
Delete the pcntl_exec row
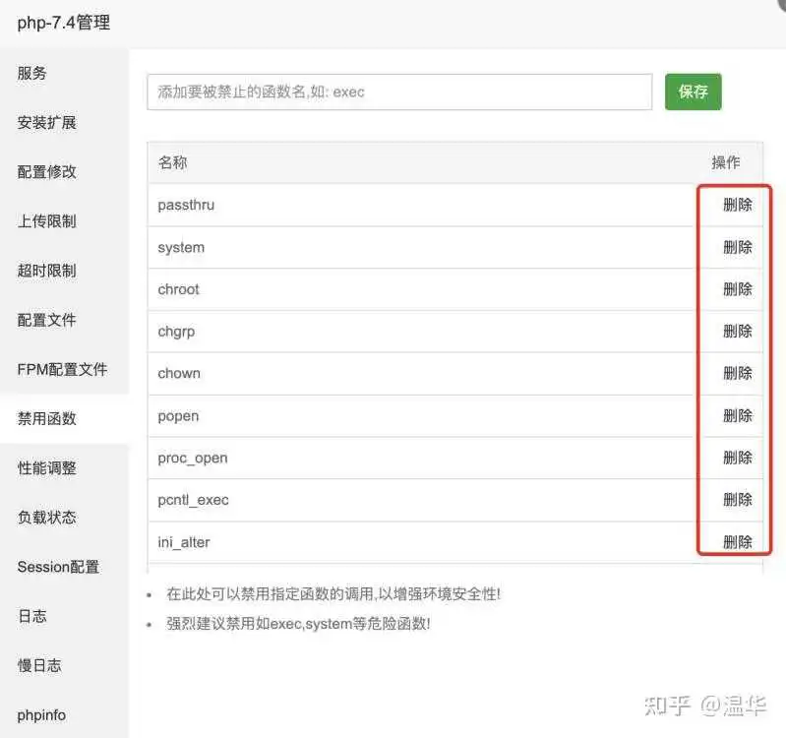pos(738,500)
